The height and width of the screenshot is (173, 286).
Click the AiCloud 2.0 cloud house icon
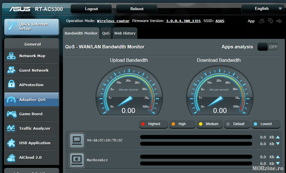pyautogui.click(x=11, y=157)
